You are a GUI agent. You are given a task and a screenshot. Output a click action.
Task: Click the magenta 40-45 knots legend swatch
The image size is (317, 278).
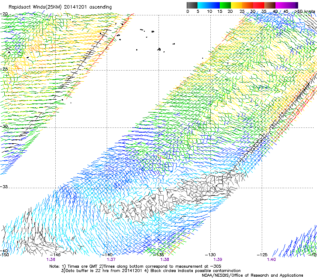point(281,5)
